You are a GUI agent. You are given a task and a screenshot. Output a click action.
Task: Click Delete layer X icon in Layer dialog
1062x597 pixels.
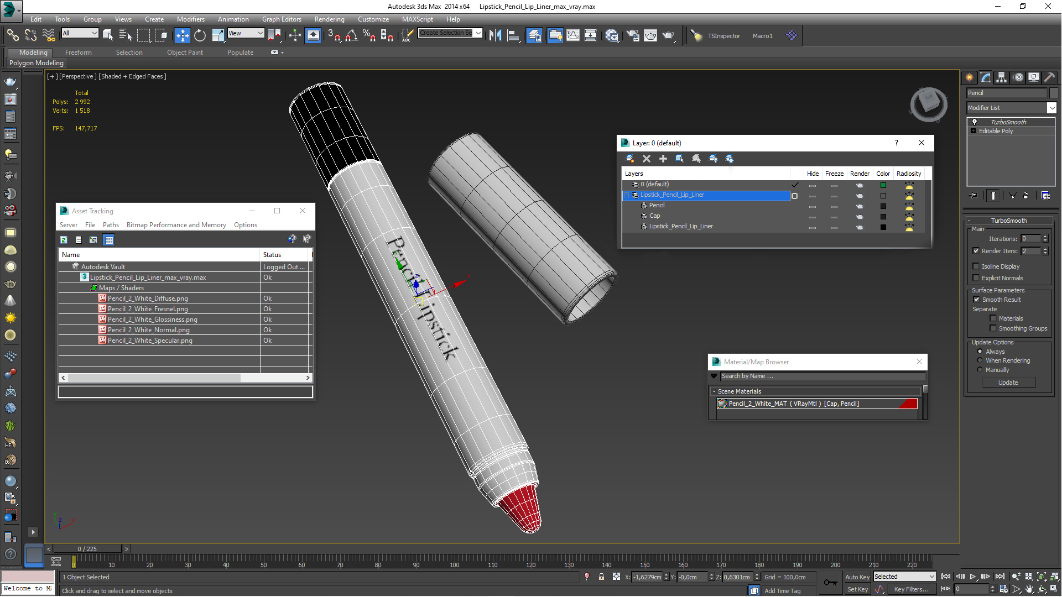click(x=646, y=159)
